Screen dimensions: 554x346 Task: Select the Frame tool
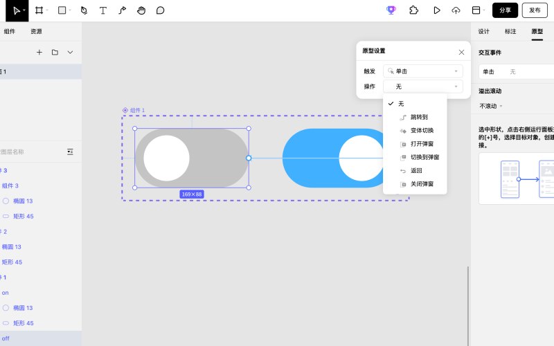click(39, 10)
